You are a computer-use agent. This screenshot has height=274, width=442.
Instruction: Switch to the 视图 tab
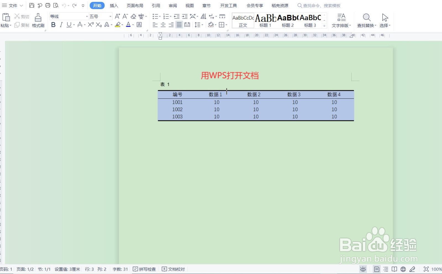pyautogui.click(x=190, y=6)
